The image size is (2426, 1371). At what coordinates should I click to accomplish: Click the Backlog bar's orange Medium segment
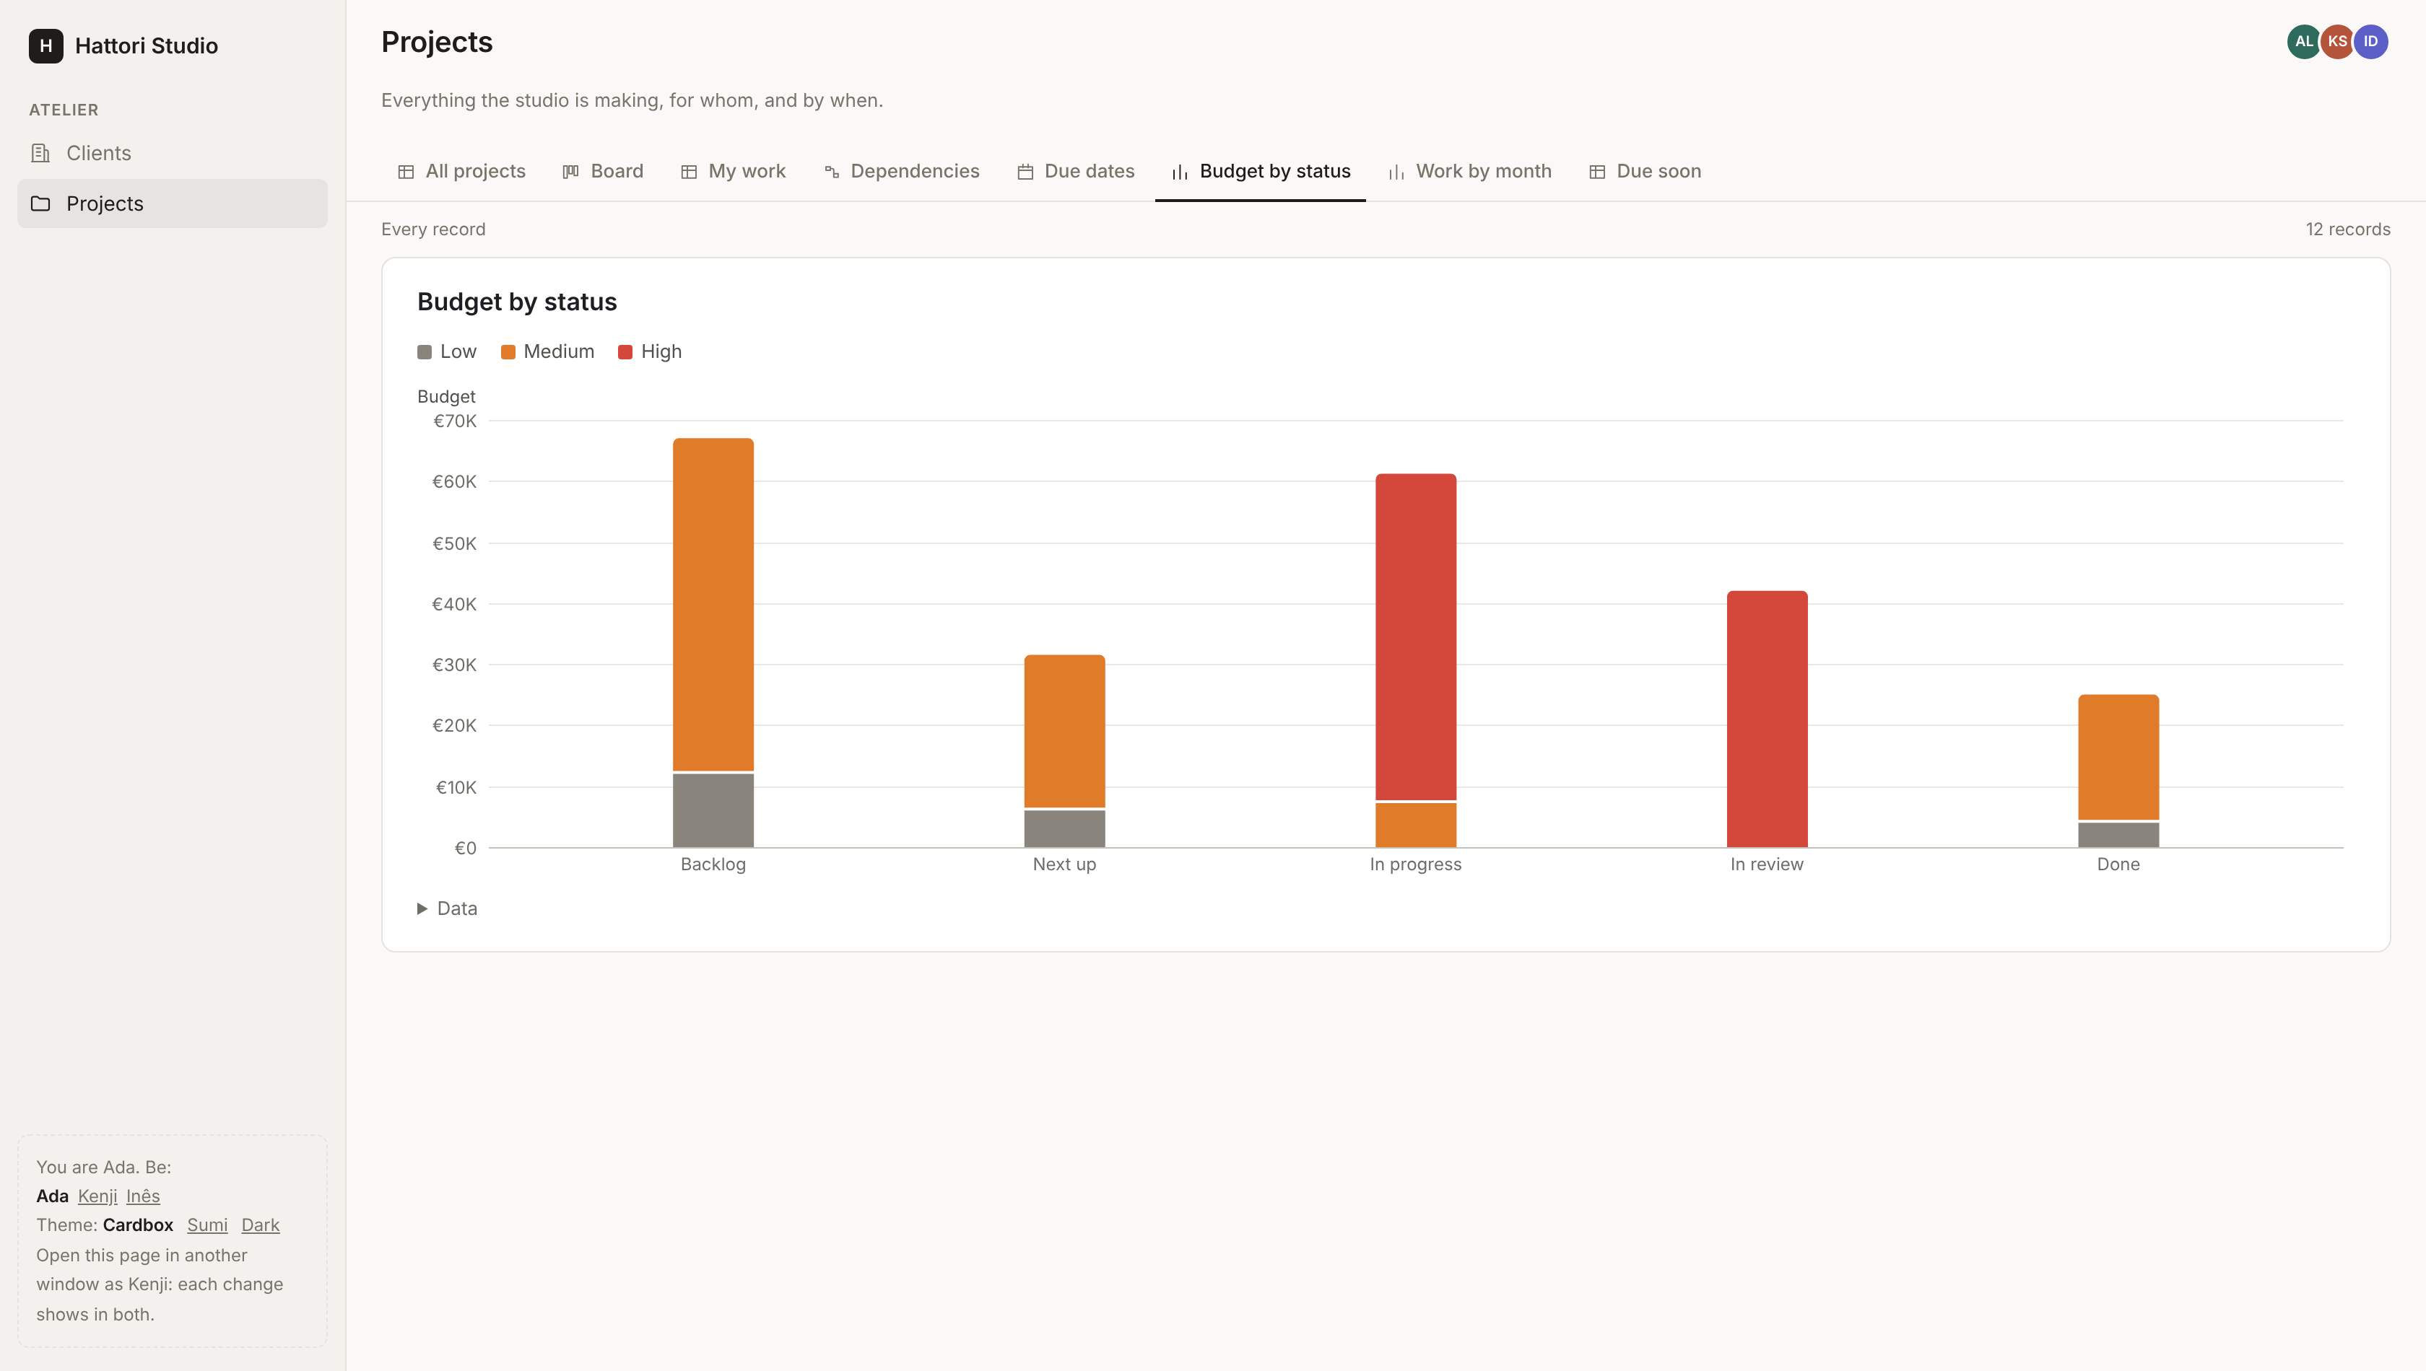point(713,605)
